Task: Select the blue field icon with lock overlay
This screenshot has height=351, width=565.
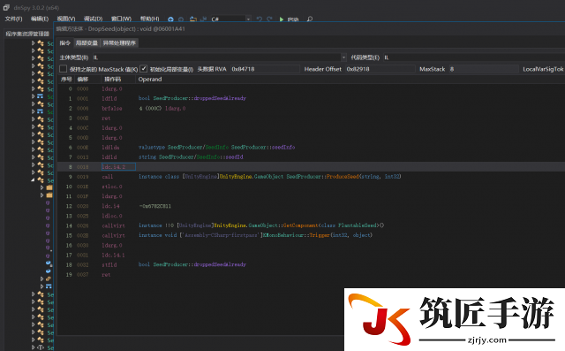Action: tap(49, 263)
